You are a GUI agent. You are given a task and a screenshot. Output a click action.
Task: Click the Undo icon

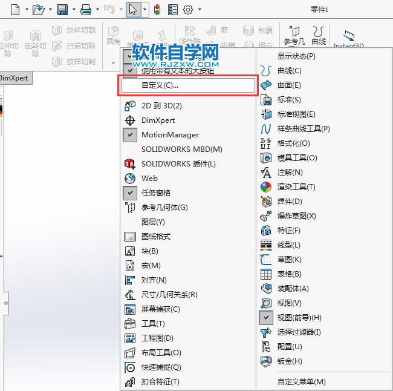coord(109,10)
